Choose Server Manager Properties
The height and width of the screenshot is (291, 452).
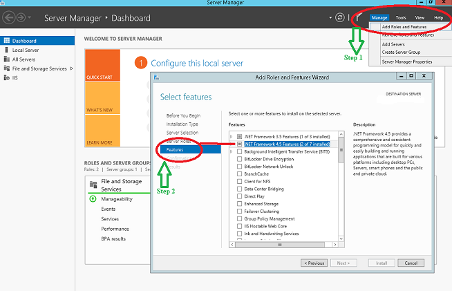pyautogui.click(x=407, y=62)
